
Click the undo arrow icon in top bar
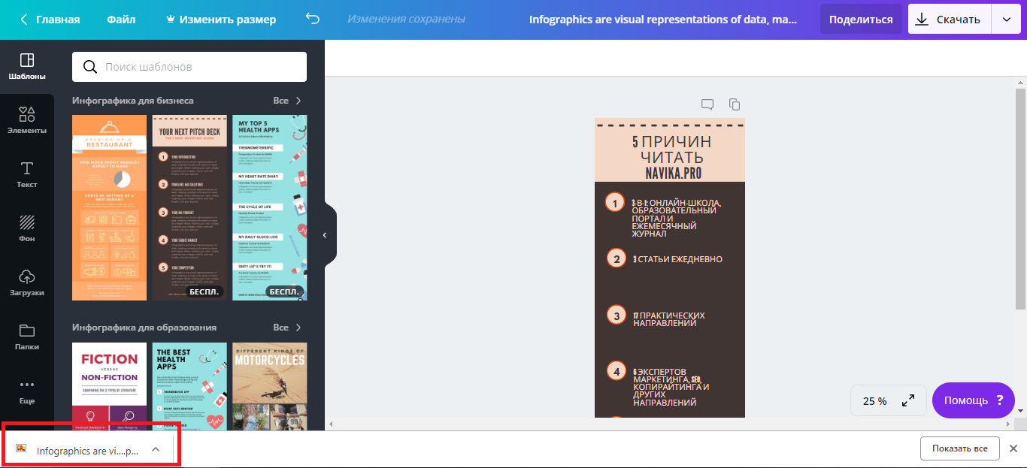tap(313, 20)
